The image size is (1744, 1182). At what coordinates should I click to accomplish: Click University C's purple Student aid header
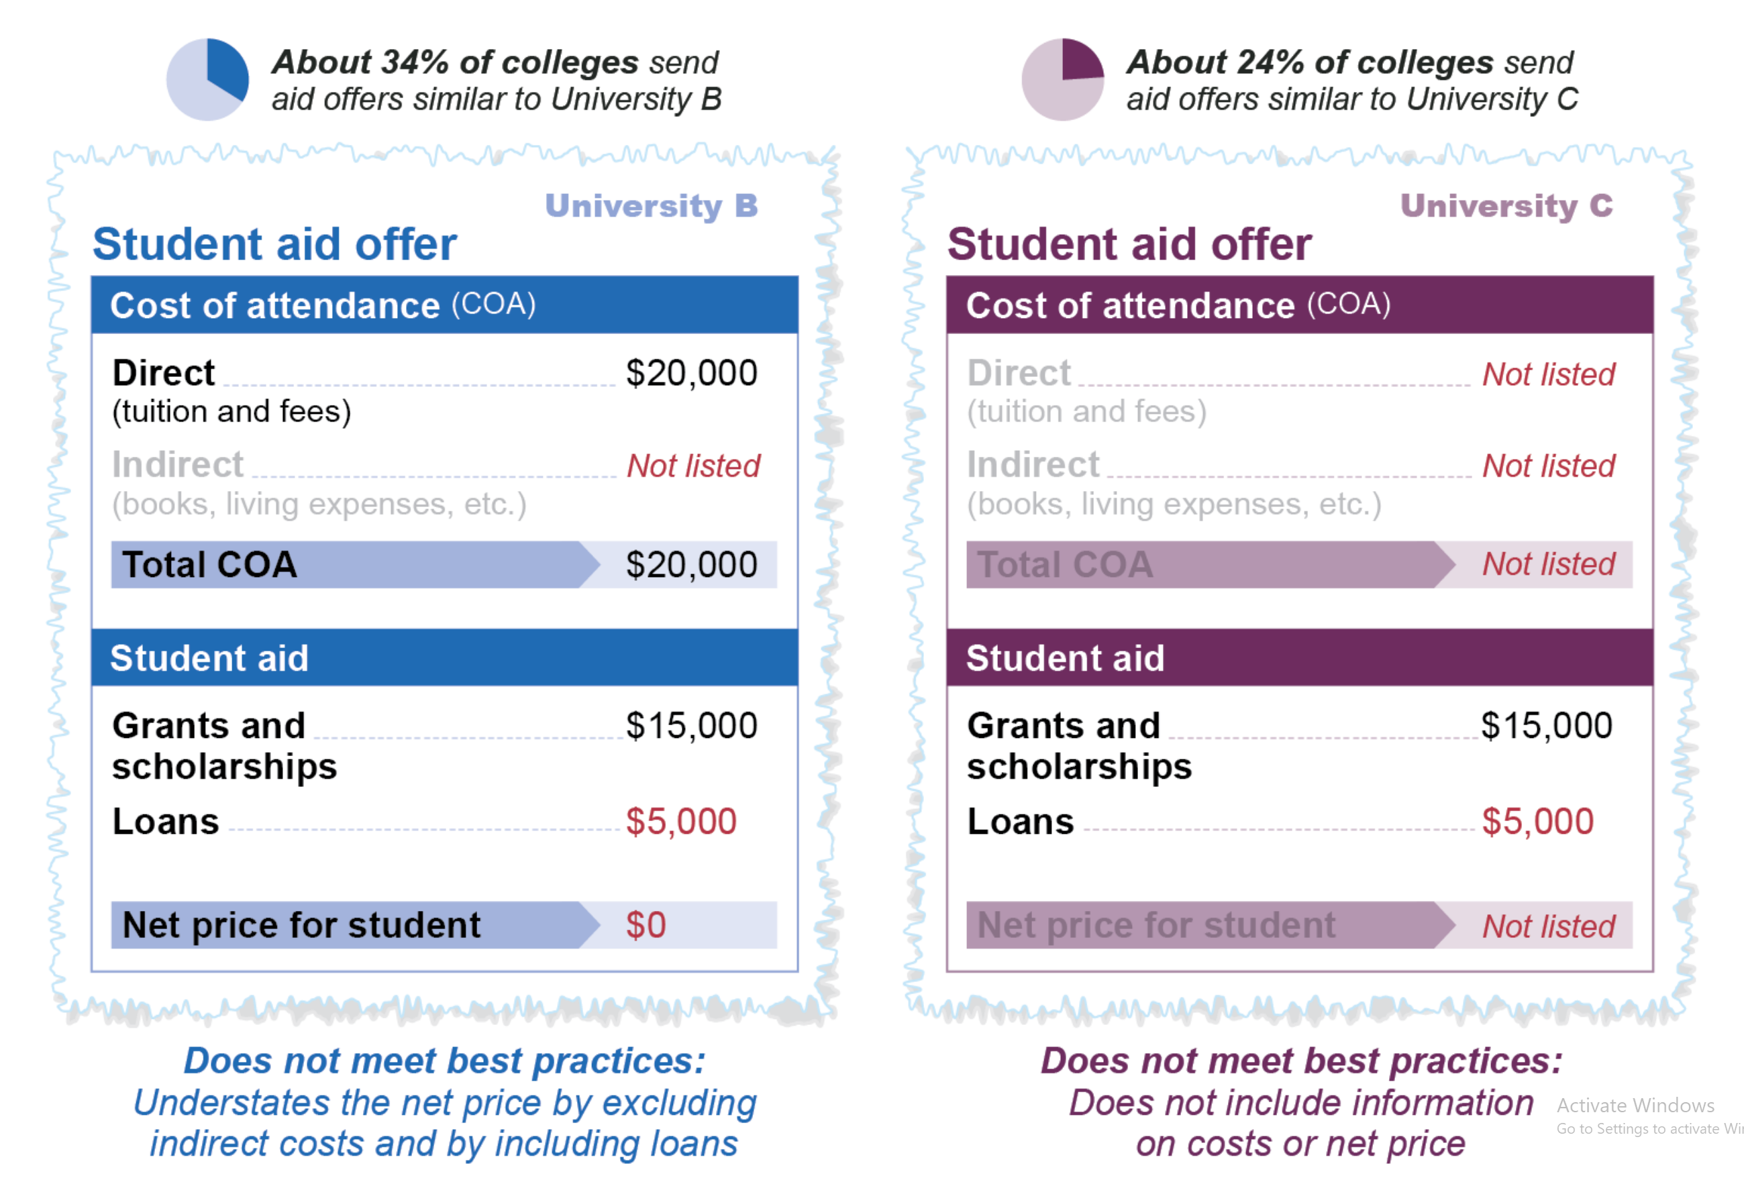point(1300,658)
